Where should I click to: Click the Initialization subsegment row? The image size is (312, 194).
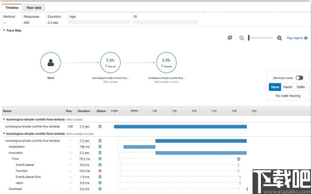coord(156,146)
